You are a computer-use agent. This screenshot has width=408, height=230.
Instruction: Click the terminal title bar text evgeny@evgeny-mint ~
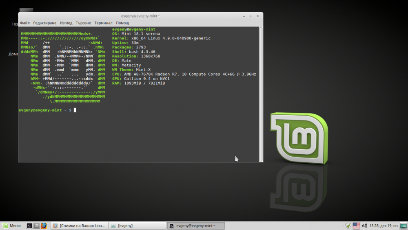[140, 16]
